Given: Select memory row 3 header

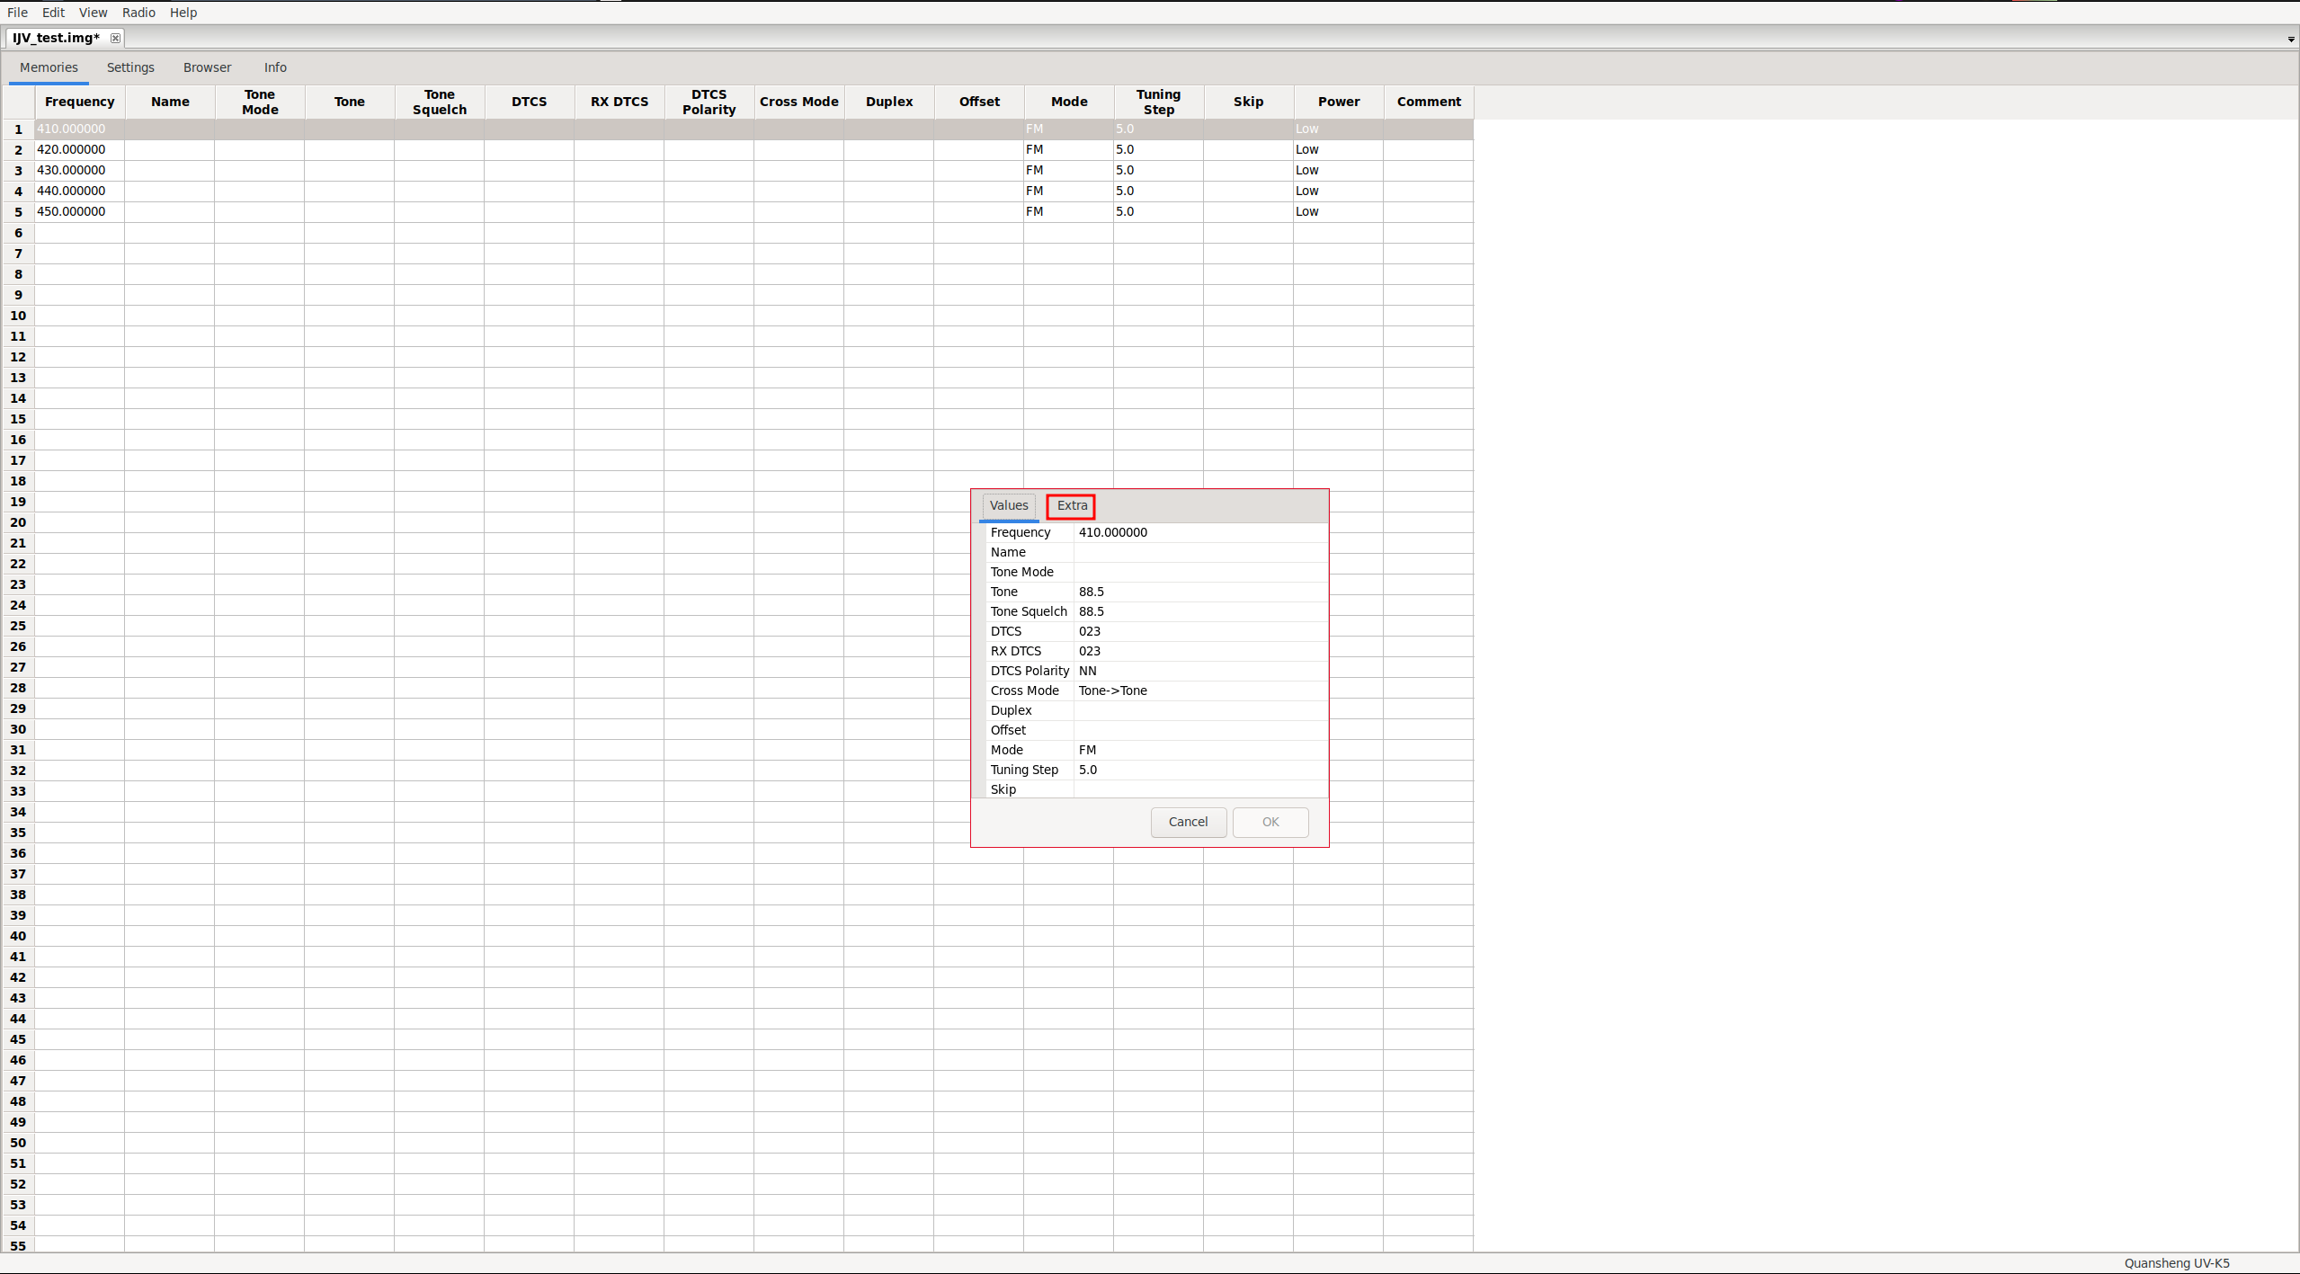Looking at the screenshot, I should click(x=18, y=170).
